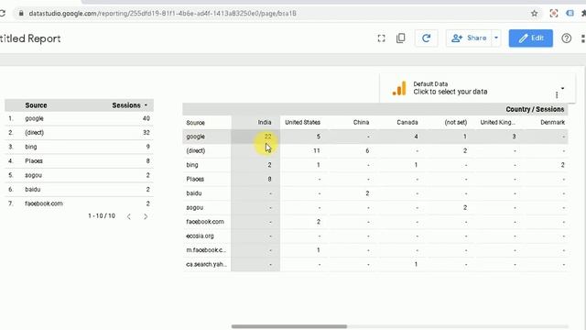Go to next table page

pos(146,216)
